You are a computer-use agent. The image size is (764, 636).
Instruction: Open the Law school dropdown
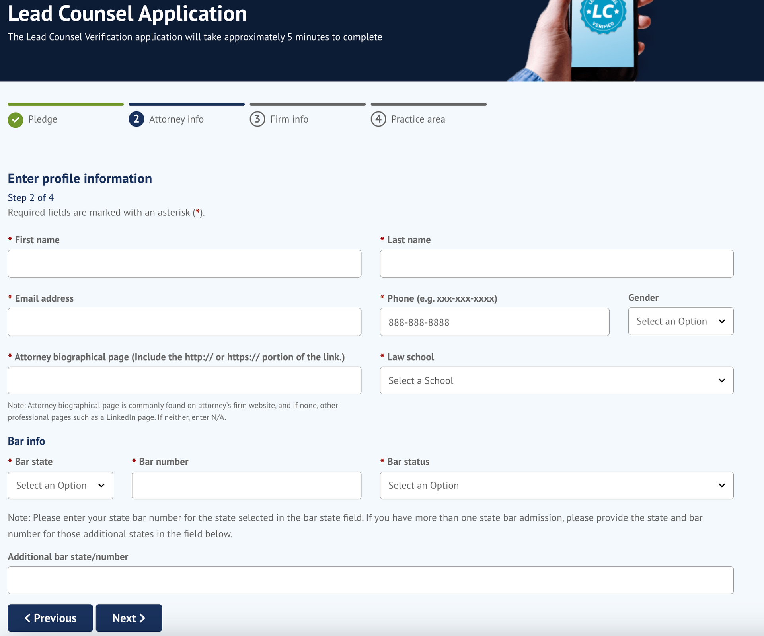[557, 380]
